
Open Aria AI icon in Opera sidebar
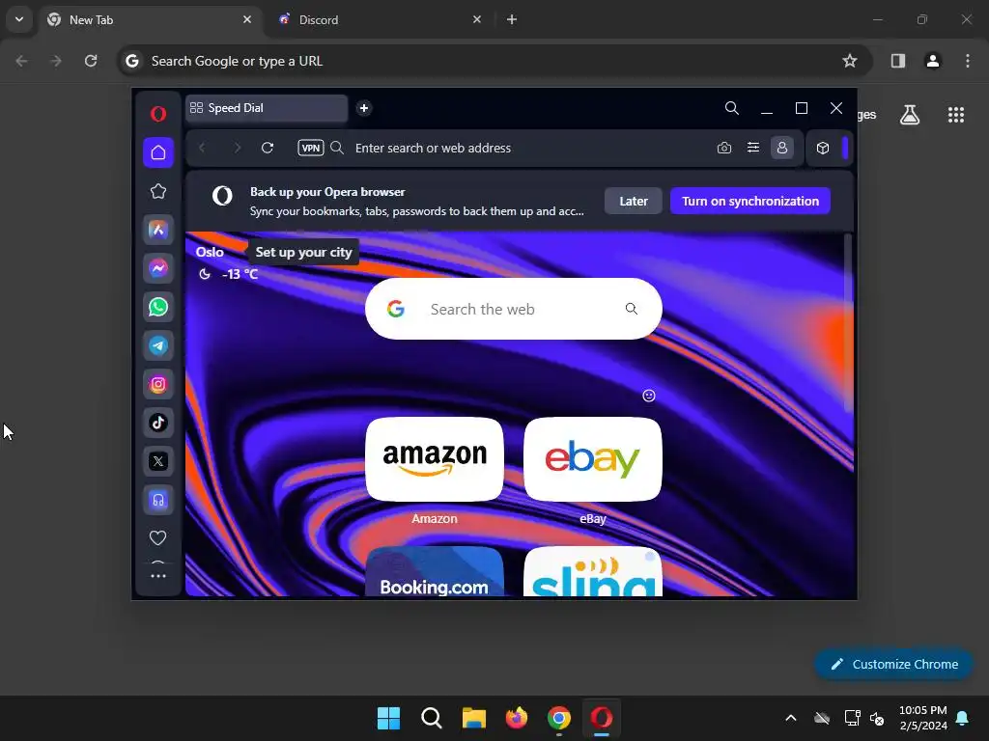click(x=158, y=230)
